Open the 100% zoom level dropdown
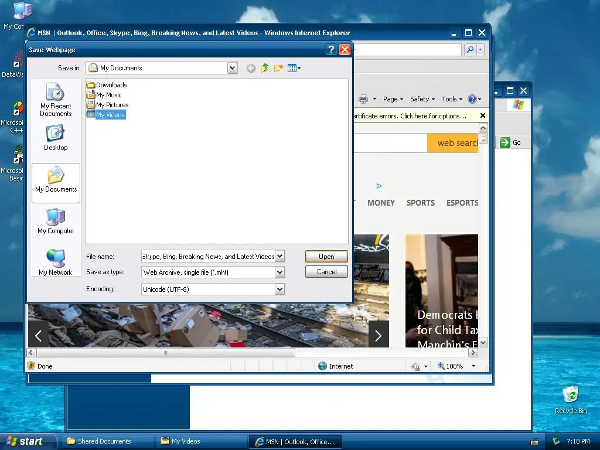Image resolution: width=600 pixels, height=450 pixels. click(473, 366)
